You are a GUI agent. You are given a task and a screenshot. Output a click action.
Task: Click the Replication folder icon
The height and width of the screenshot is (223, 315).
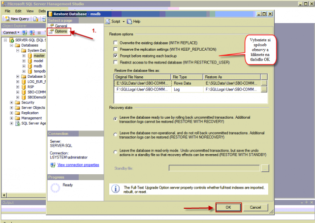tap(18, 113)
